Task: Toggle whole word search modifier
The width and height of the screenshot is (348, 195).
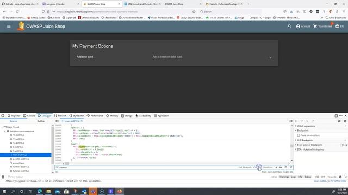Action: click(285, 167)
